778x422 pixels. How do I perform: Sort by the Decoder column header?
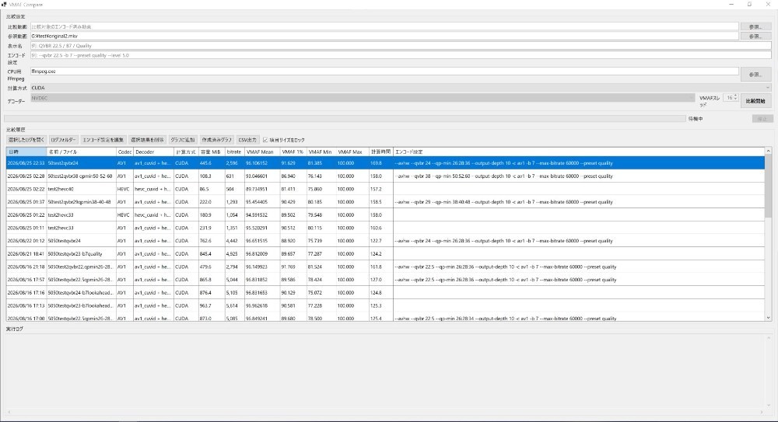[x=153, y=152]
